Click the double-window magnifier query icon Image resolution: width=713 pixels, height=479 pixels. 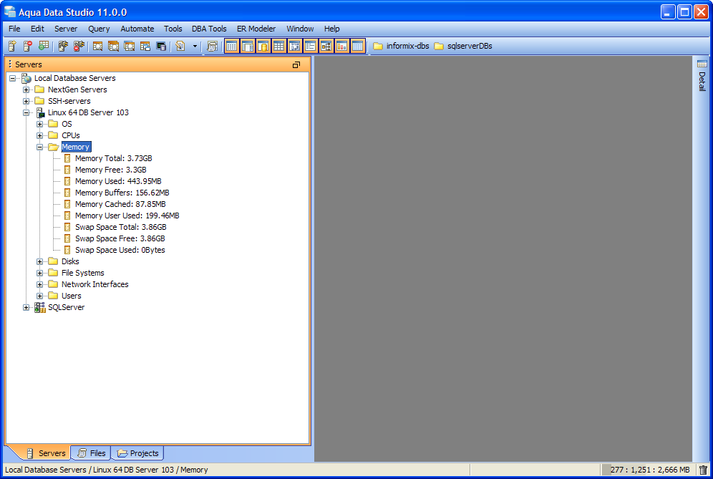[x=113, y=46]
